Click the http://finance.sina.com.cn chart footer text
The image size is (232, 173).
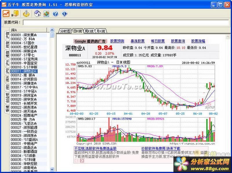192,143
